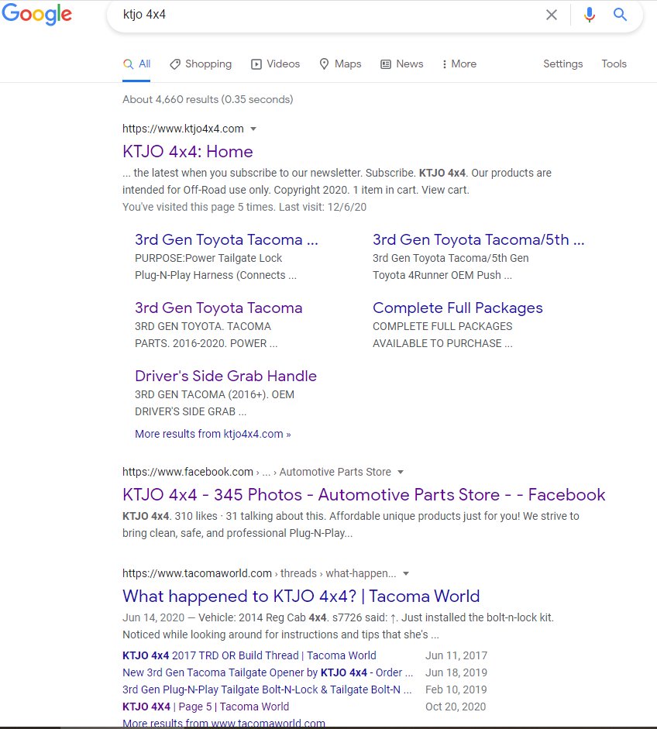Expand dropdown arrow beside facebook.com URL
657x729 pixels.
[x=401, y=472]
